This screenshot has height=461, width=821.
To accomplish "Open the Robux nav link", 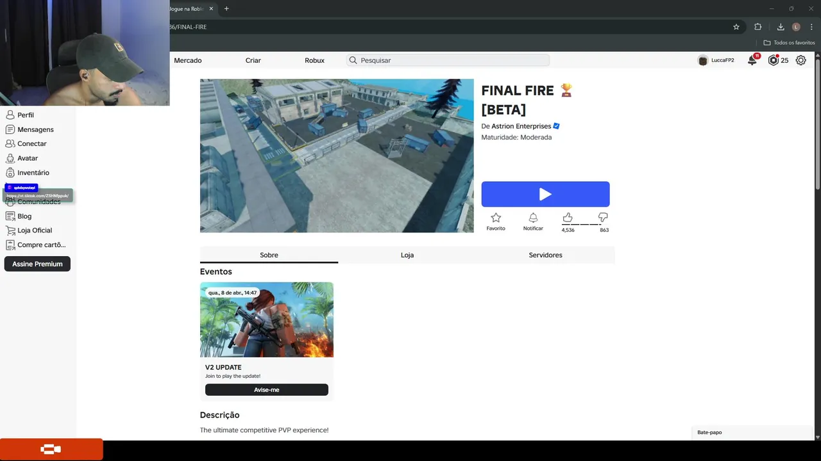I will pos(314,60).
